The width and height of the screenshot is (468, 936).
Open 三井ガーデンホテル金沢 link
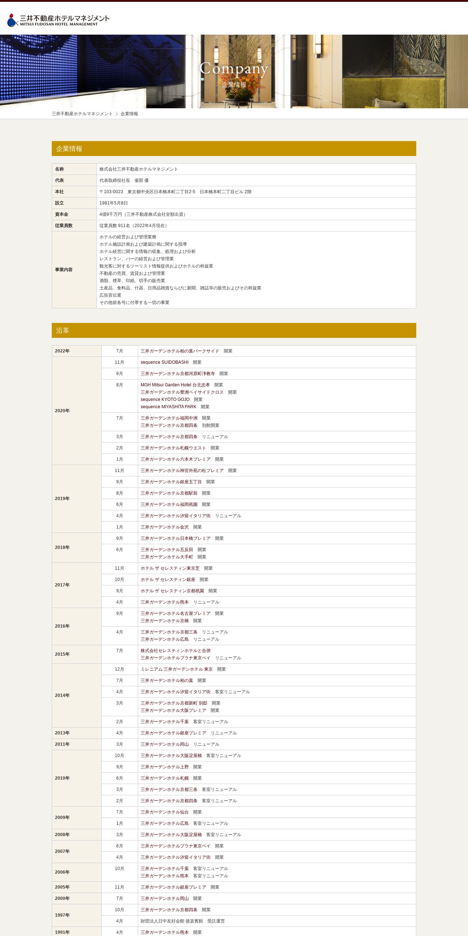(164, 527)
